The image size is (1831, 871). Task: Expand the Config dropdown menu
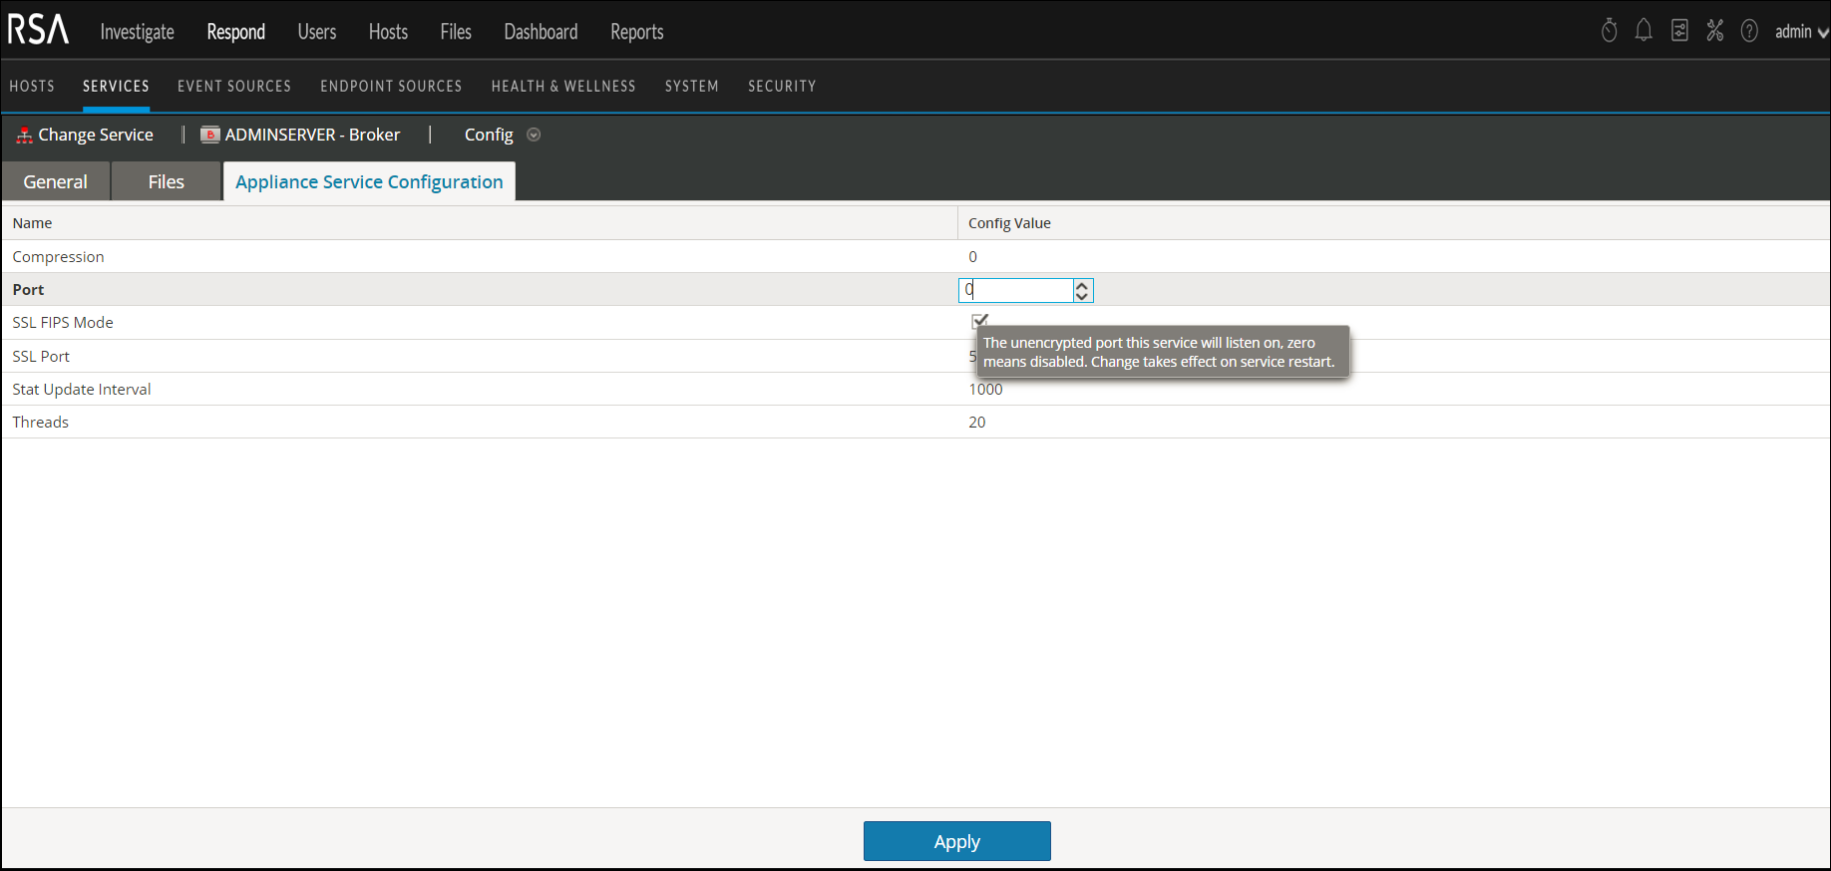tap(534, 136)
